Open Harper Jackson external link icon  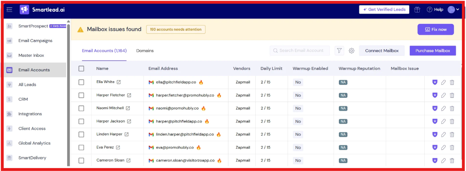(x=129, y=121)
